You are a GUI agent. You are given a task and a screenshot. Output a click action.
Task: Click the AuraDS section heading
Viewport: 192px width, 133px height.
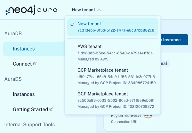pos(13,79)
